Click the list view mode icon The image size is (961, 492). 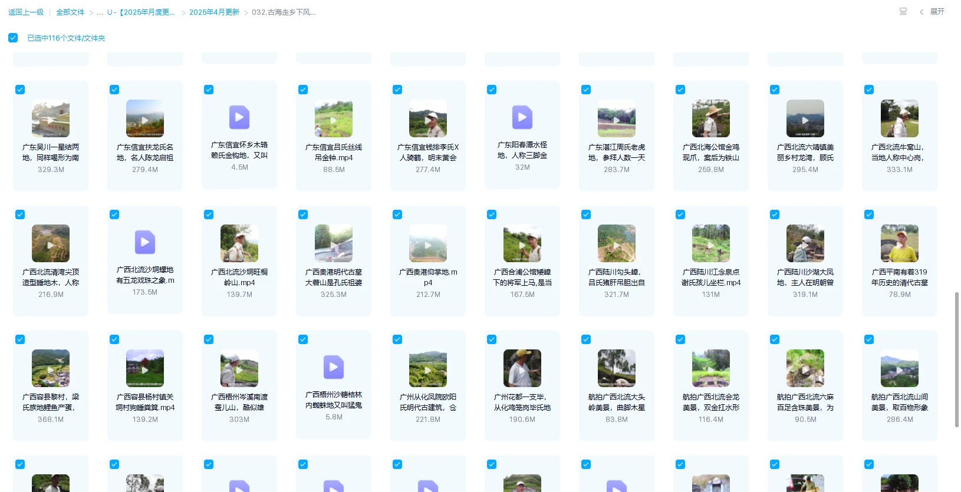(903, 12)
